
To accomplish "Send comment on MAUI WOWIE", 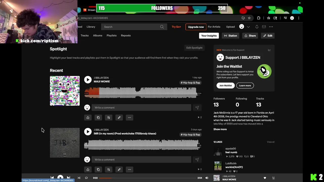I will coord(197,108).
